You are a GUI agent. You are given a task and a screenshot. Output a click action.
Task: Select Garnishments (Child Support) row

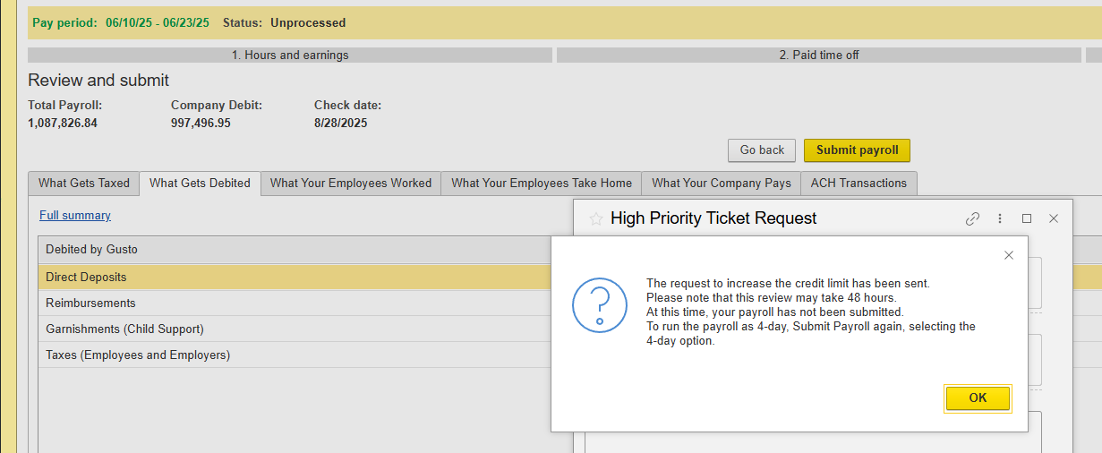tap(124, 329)
